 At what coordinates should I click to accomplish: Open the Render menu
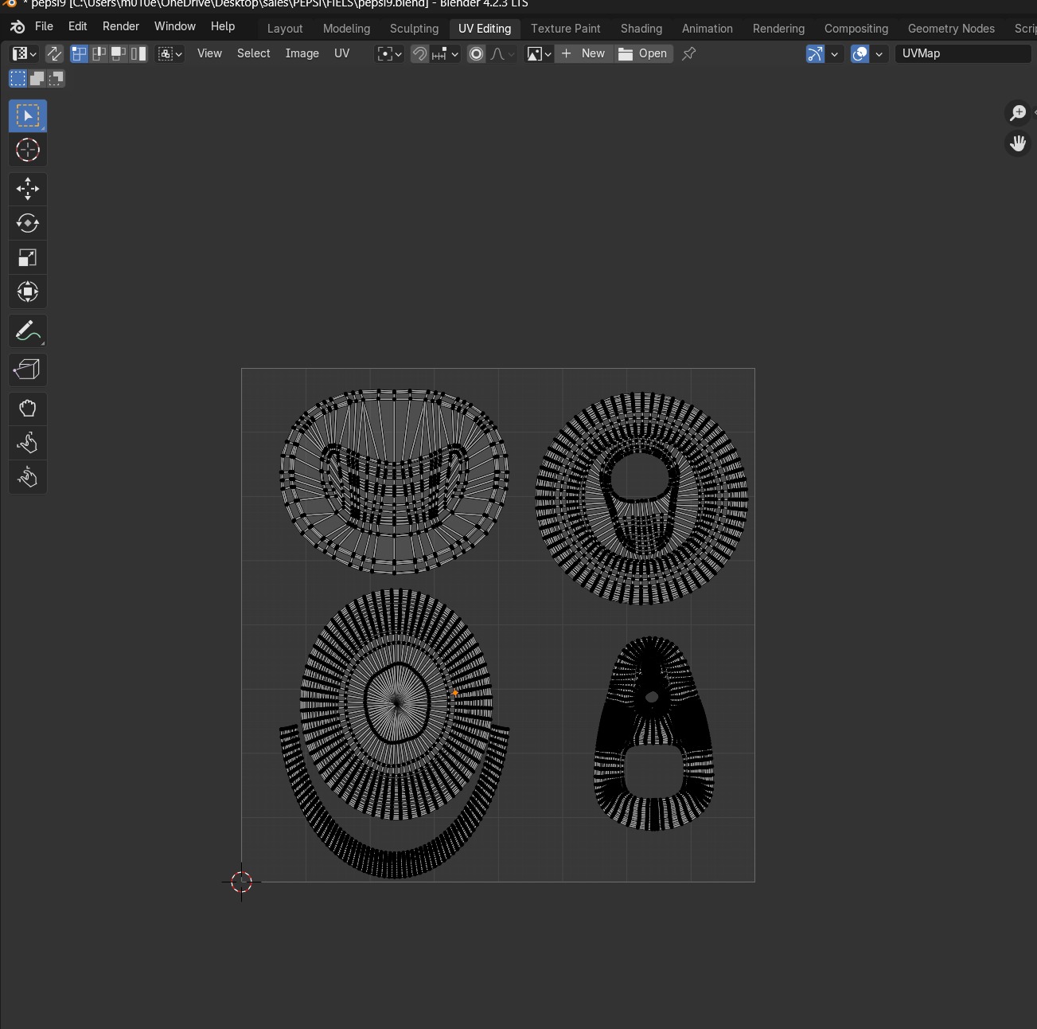121,26
